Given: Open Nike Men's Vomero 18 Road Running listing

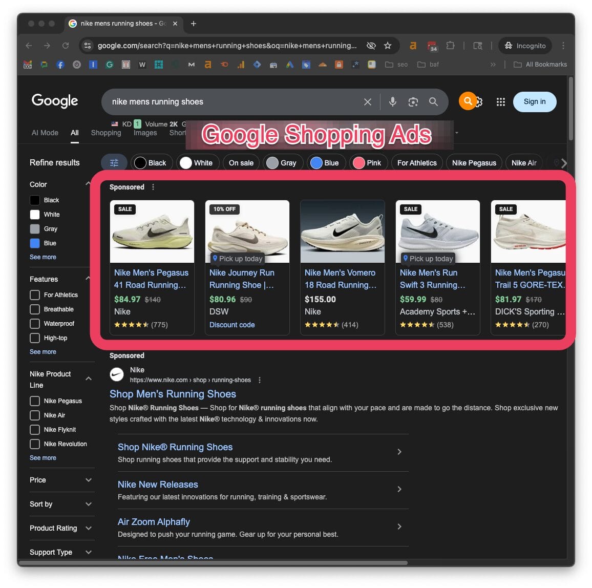Looking at the screenshot, I should [341, 279].
